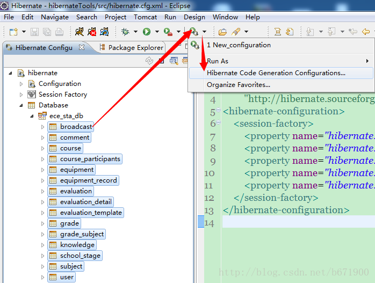Click the green Run play icon

(x=147, y=32)
